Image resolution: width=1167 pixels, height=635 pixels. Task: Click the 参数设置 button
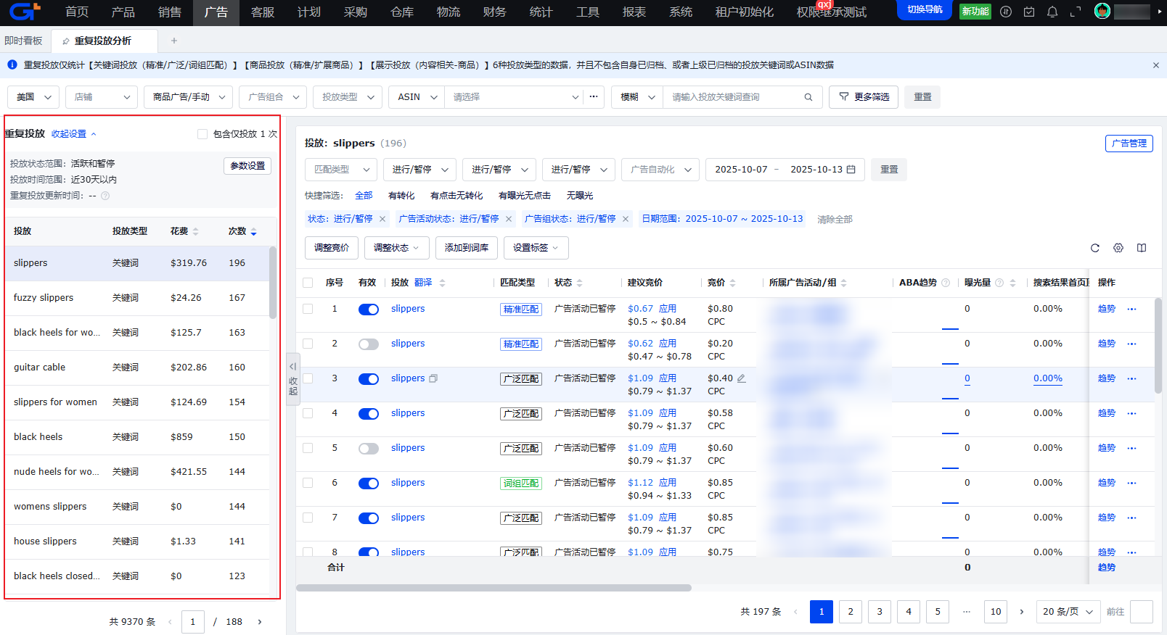[247, 166]
